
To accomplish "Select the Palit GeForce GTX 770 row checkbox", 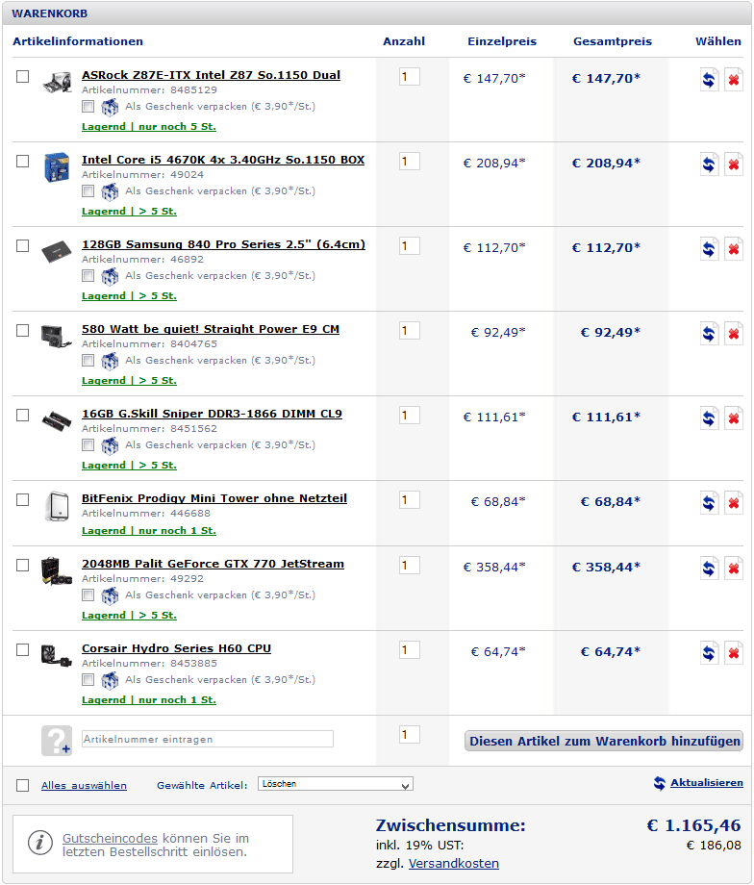I will 22,565.
